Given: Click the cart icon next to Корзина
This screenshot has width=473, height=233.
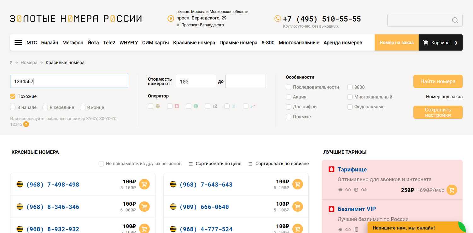Looking at the screenshot, I should tap(426, 42).
